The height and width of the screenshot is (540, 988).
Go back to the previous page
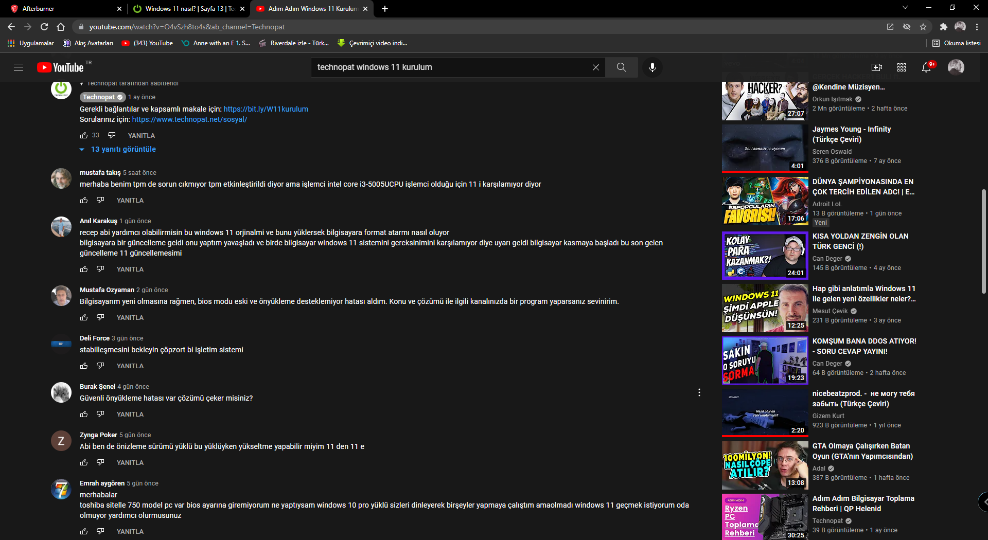pos(11,27)
